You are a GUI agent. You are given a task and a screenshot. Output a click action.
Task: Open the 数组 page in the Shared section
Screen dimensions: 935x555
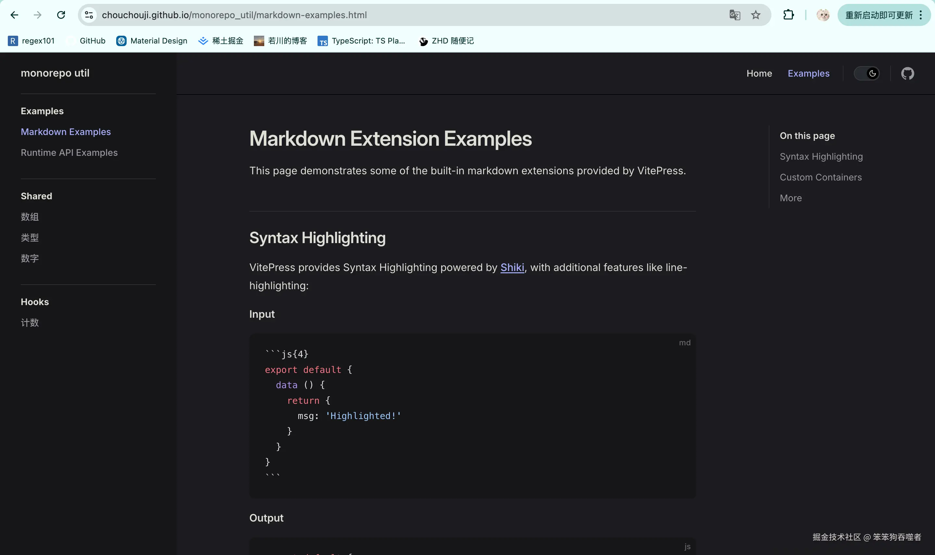point(30,217)
